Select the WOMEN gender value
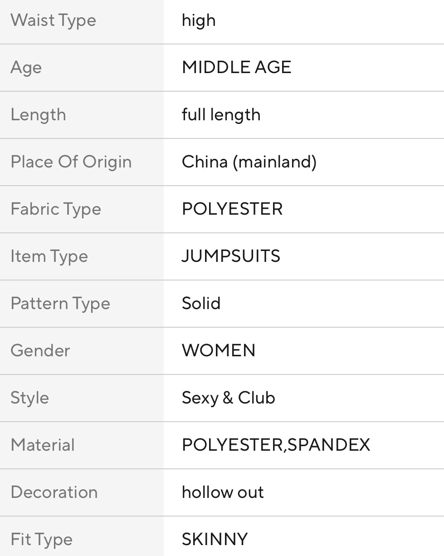Image resolution: width=444 pixels, height=556 pixels. point(219,351)
